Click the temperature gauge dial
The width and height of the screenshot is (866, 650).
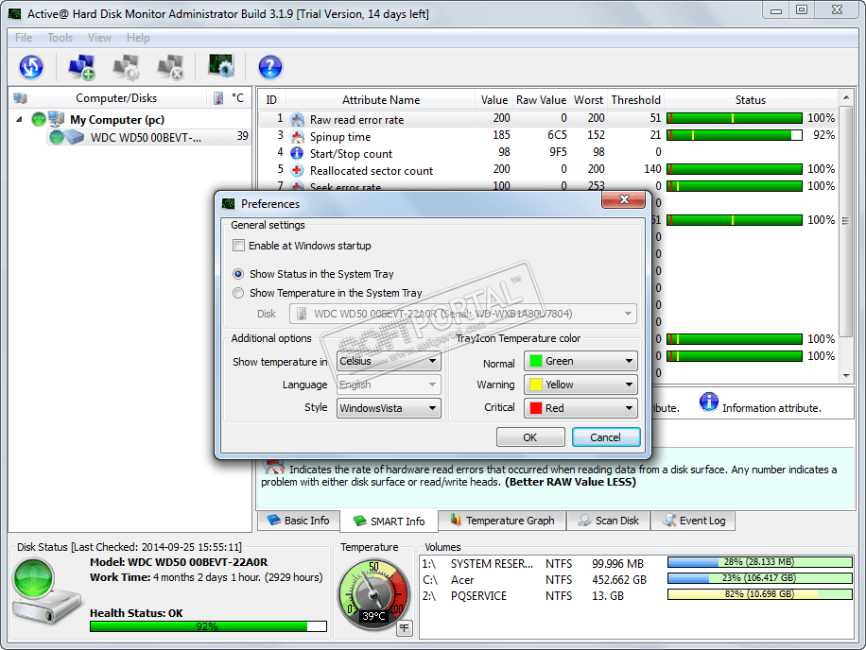(373, 595)
